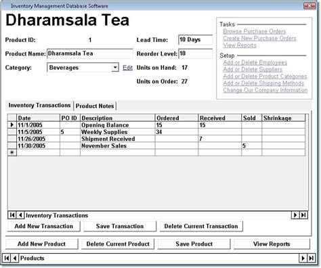Click the Units on Hand value 17
The image size is (321, 268).
click(x=185, y=68)
